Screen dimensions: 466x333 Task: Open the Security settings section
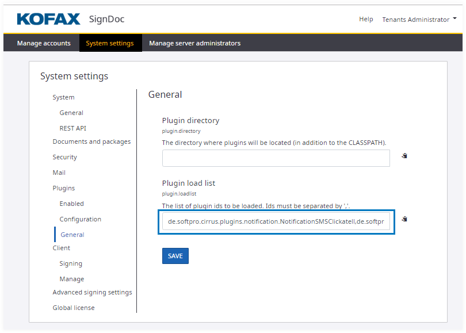(64, 157)
